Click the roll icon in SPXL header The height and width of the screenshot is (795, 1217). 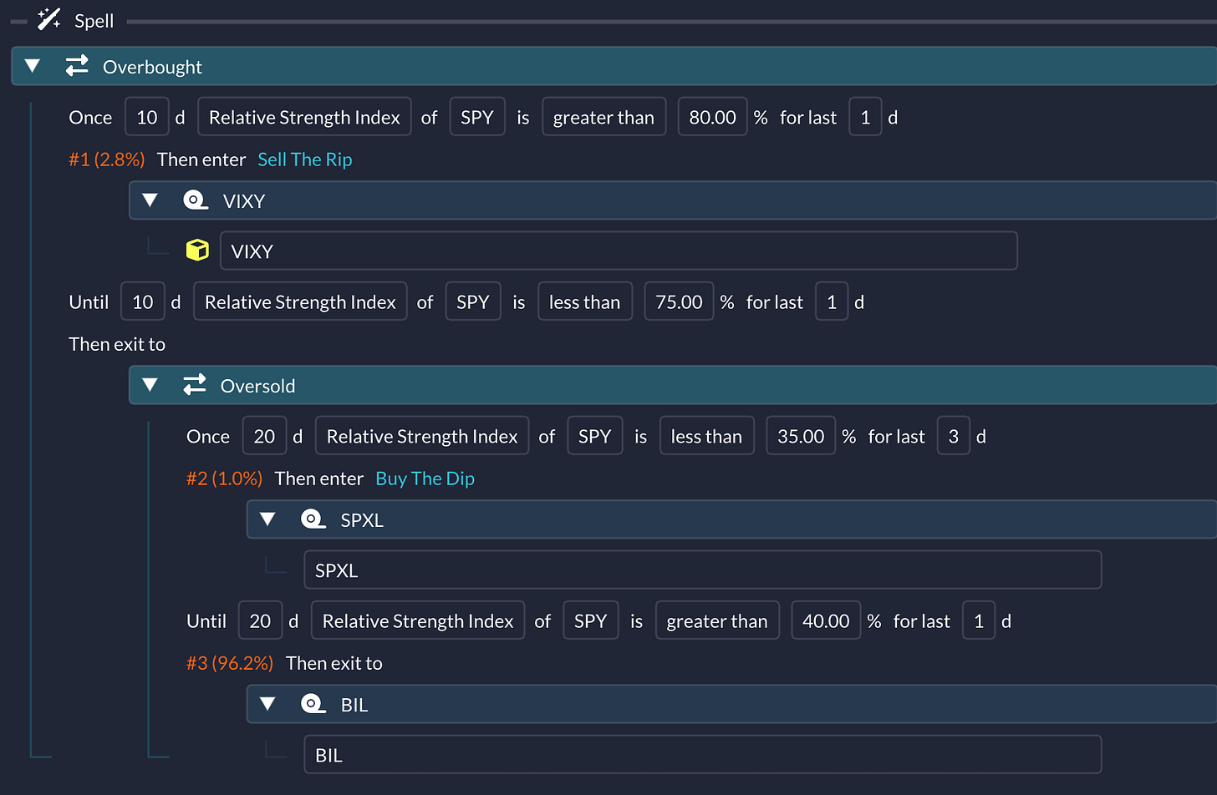click(x=313, y=519)
